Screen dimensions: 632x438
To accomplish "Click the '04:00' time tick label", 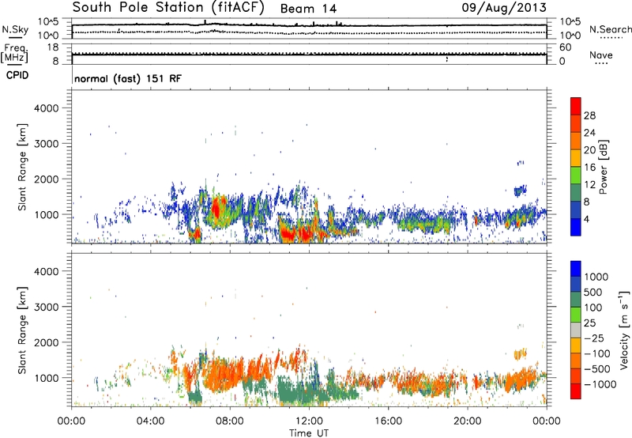I will click(150, 421).
